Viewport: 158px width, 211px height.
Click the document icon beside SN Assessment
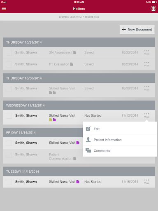tap(75, 52)
